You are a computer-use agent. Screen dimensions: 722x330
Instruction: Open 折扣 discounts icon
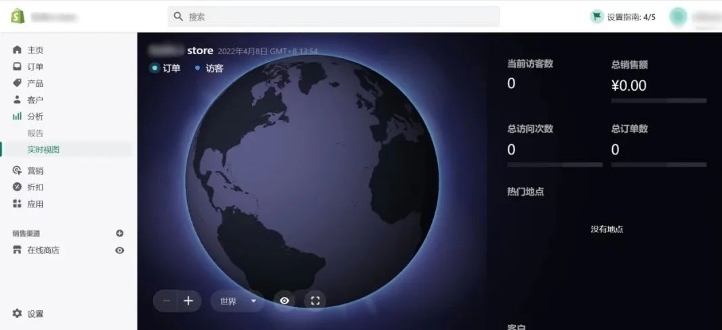click(x=18, y=187)
